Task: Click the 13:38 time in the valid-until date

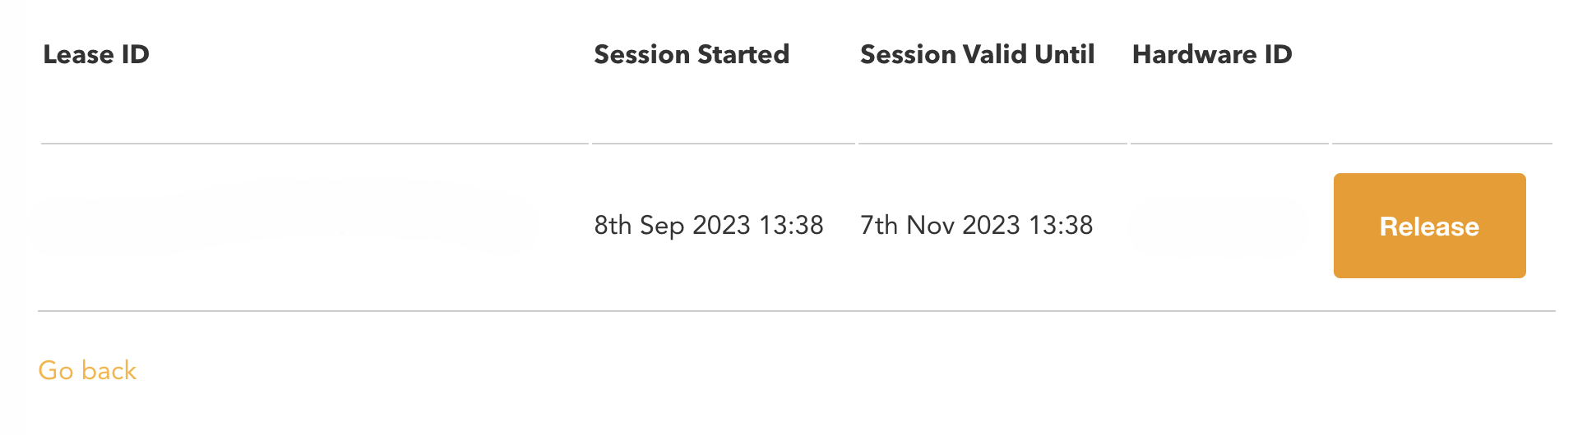Action: 1061,225
